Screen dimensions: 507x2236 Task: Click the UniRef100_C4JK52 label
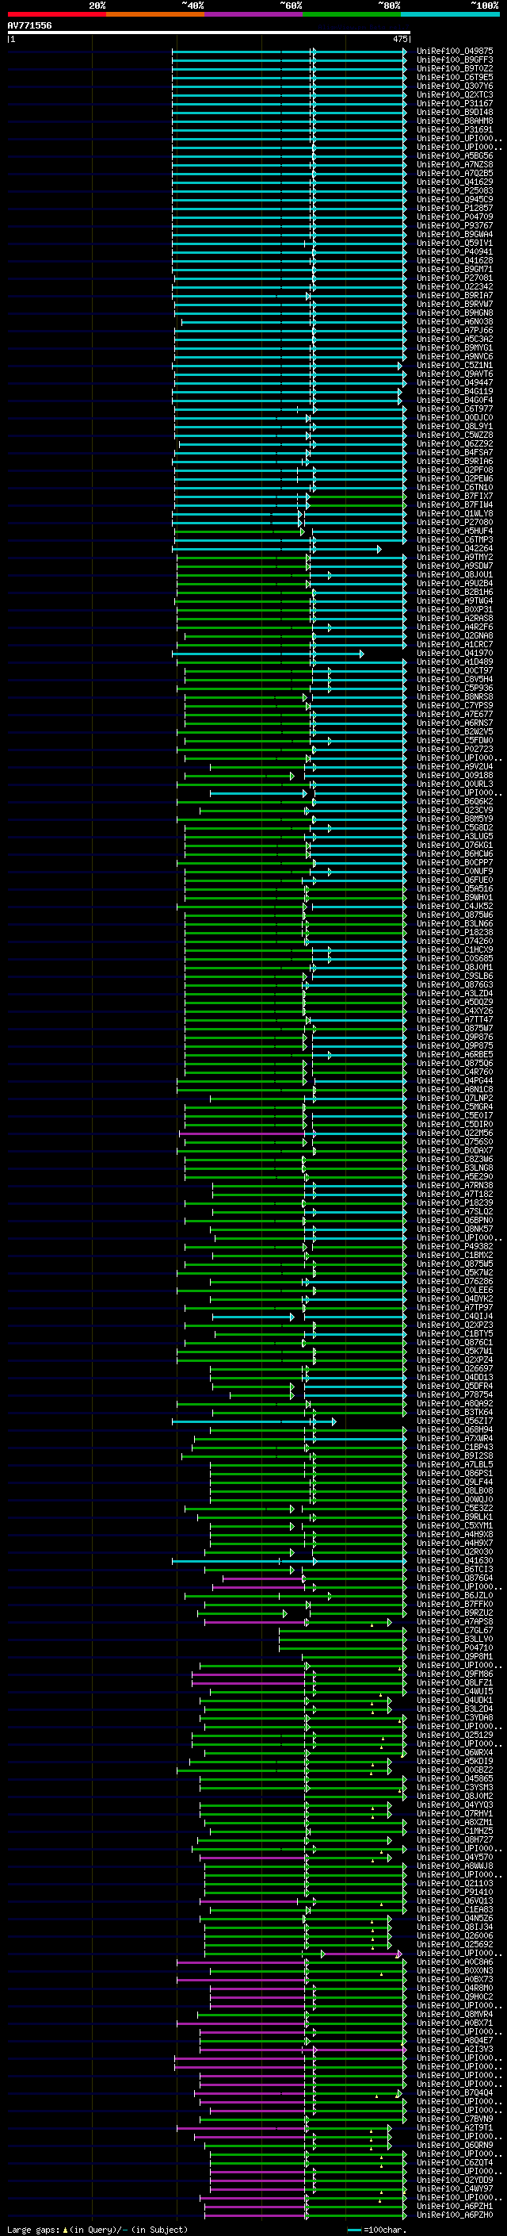pos(455,906)
